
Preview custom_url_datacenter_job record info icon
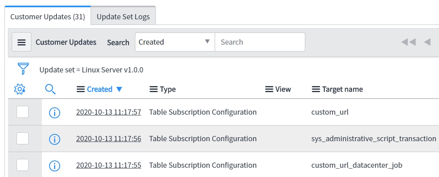point(55,166)
